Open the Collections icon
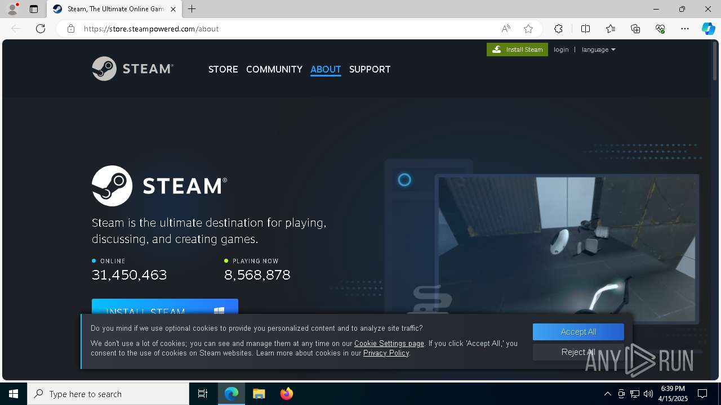 (x=635, y=29)
